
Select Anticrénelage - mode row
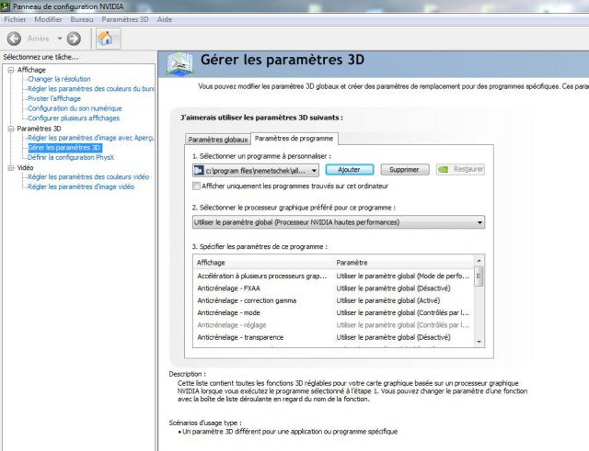(x=333, y=312)
